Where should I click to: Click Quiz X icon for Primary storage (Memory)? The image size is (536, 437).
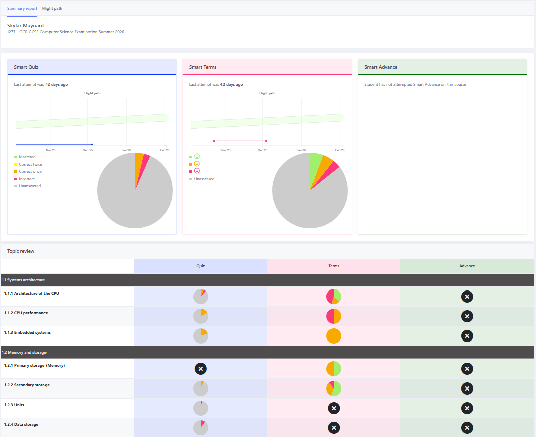pos(201,369)
